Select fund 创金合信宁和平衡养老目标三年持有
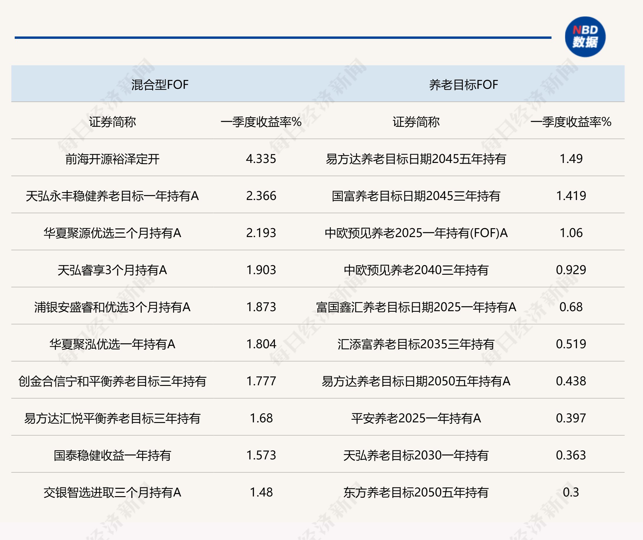The image size is (643, 540). coord(112,381)
